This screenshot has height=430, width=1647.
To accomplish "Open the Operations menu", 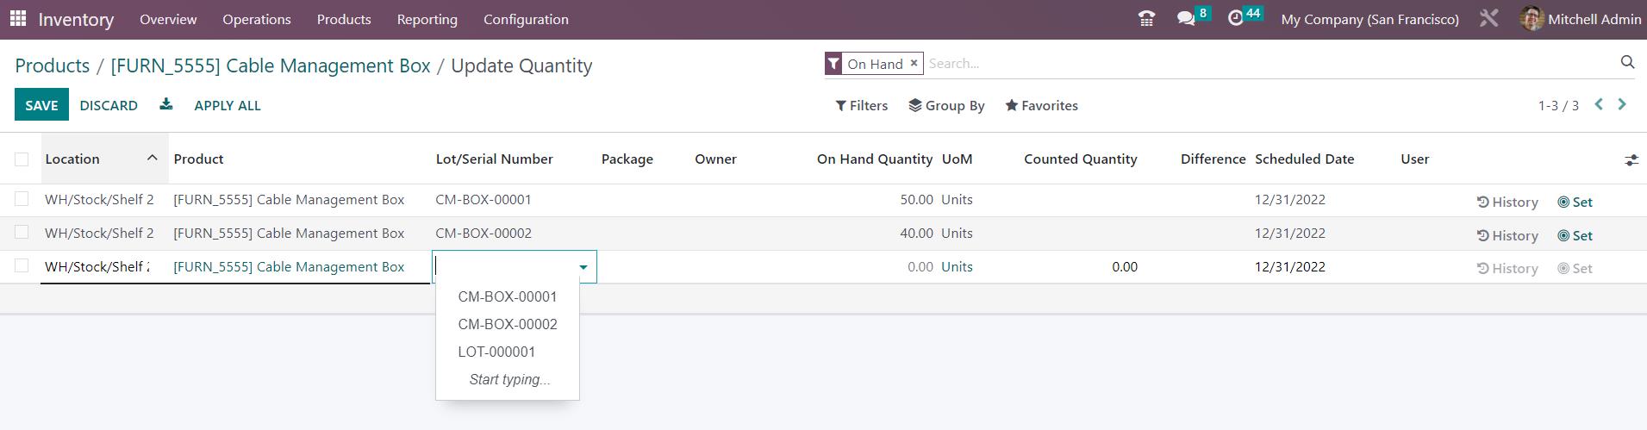I will pos(256,19).
